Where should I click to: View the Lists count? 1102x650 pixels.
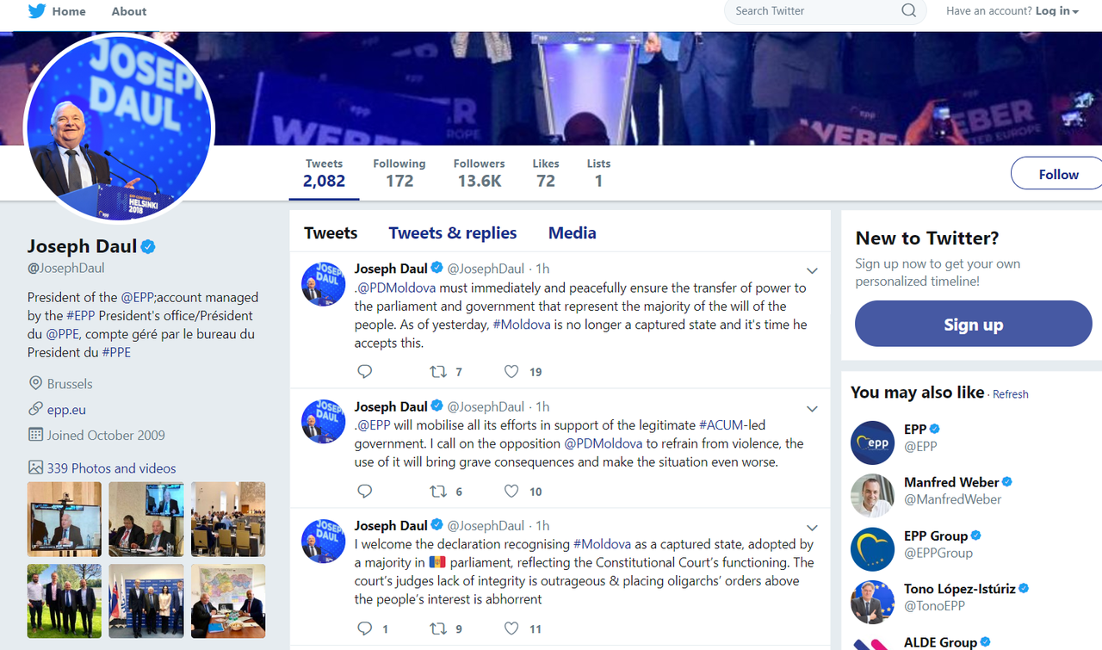click(x=598, y=173)
